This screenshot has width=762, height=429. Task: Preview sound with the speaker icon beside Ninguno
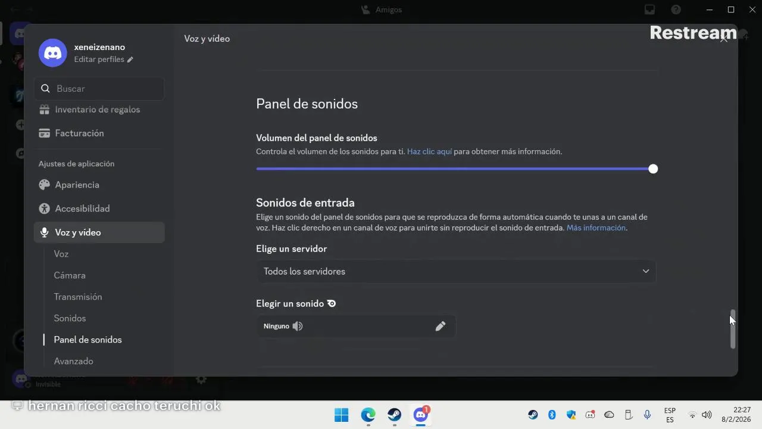tap(298, 326)
